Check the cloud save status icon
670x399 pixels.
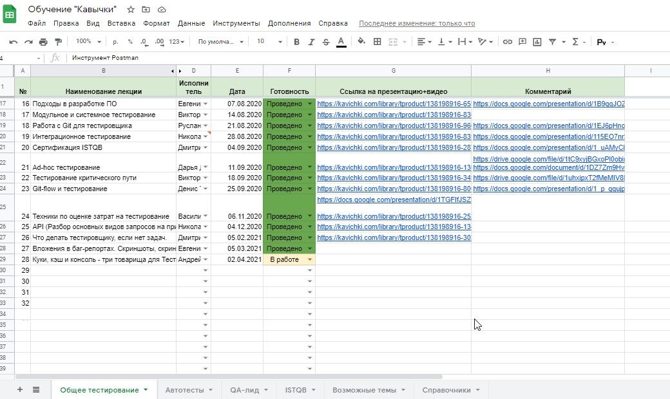click(x=162, y=10)
